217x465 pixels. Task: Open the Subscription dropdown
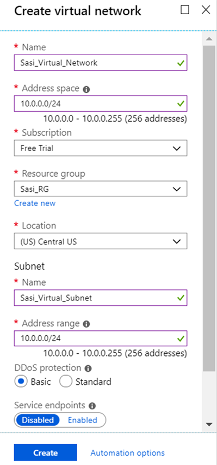(101, 148)
